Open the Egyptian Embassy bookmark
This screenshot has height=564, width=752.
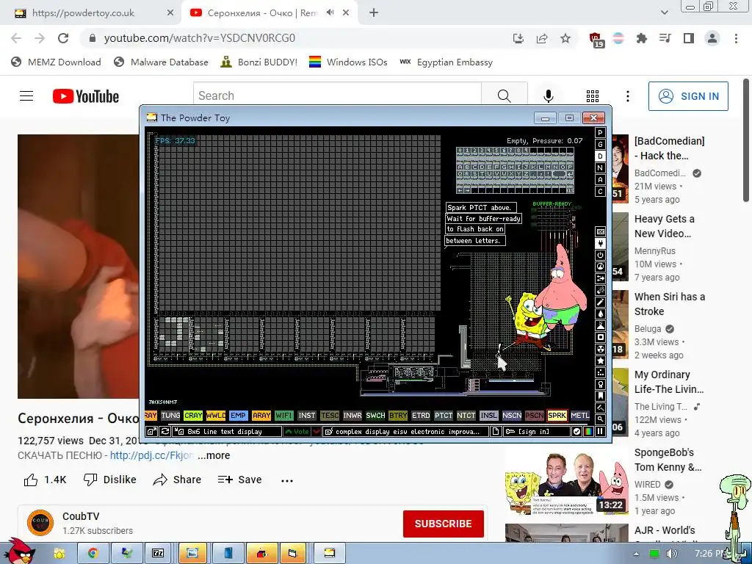(x=446, y=62)
